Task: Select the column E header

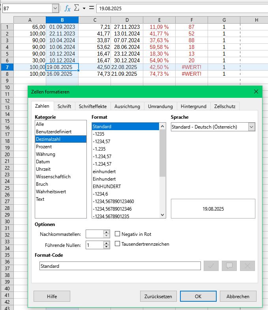Action: tap(159, 20)
